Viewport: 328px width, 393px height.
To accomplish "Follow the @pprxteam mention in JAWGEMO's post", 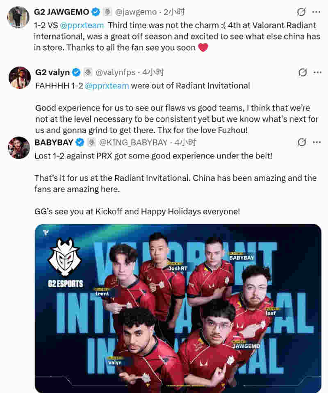I will click(x=82, y=25).
